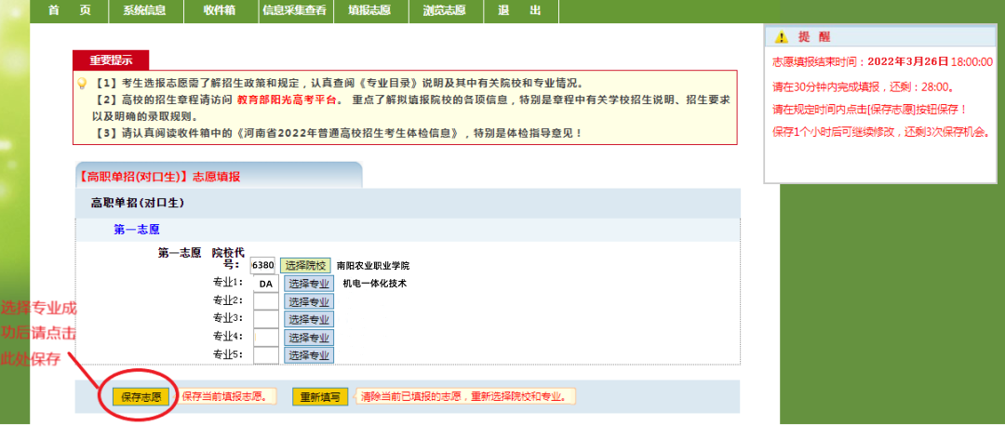Click the 【高职单招(对口生)】志愿填报 tab
Image resolution: width=1005 pixels, height=425 pixels.
point(219,177)
